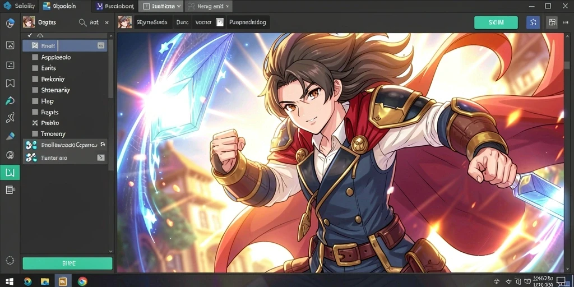
Task: Expand the Fianter aio row arrow
Action: click(x=101, y=158)
